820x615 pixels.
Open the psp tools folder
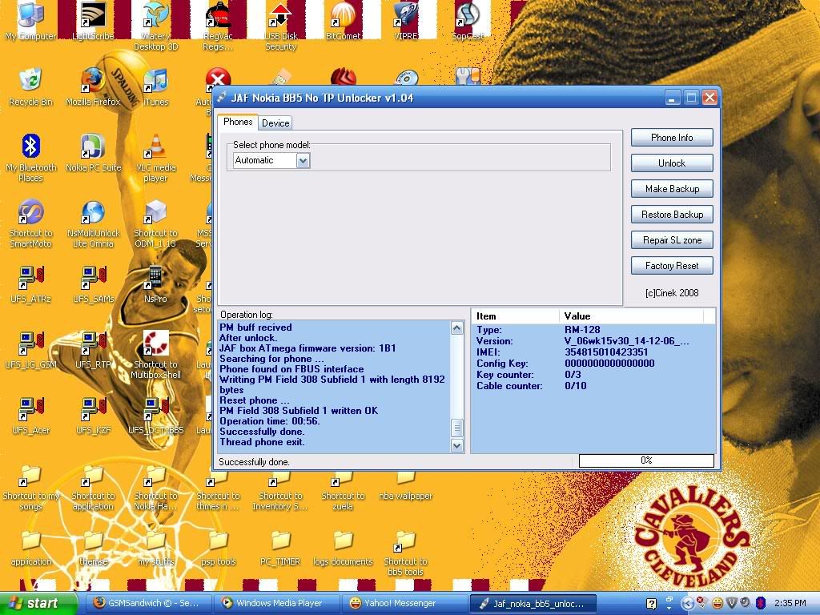(x=218, y=541)
